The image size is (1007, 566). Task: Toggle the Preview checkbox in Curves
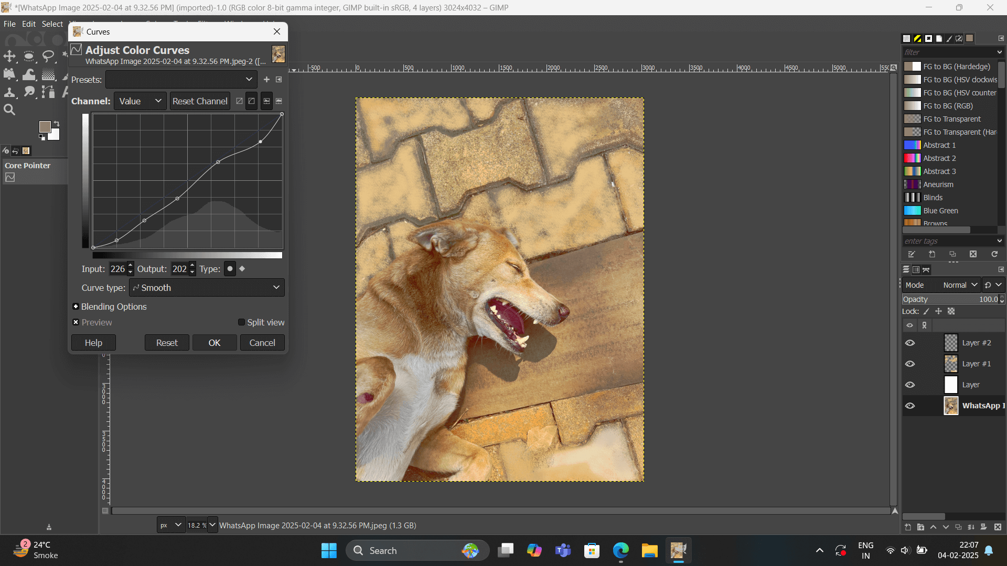click(76, 322)
